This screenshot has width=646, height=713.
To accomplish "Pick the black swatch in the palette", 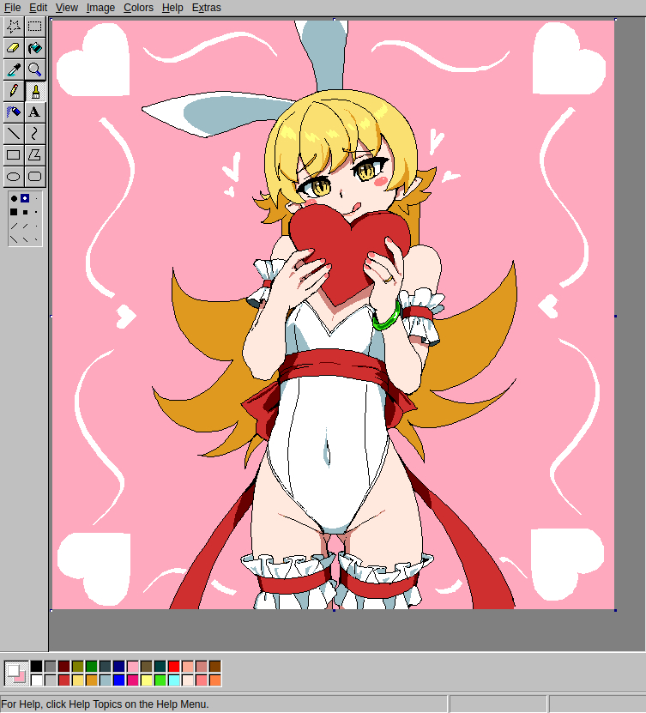I will coord(36,666).
